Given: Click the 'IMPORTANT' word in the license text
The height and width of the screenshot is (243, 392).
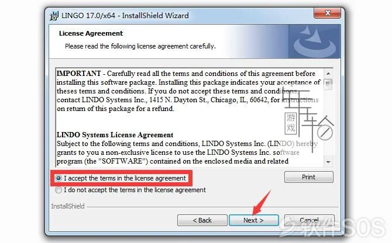Looking at the screenshot, I should tap(79, 74).
